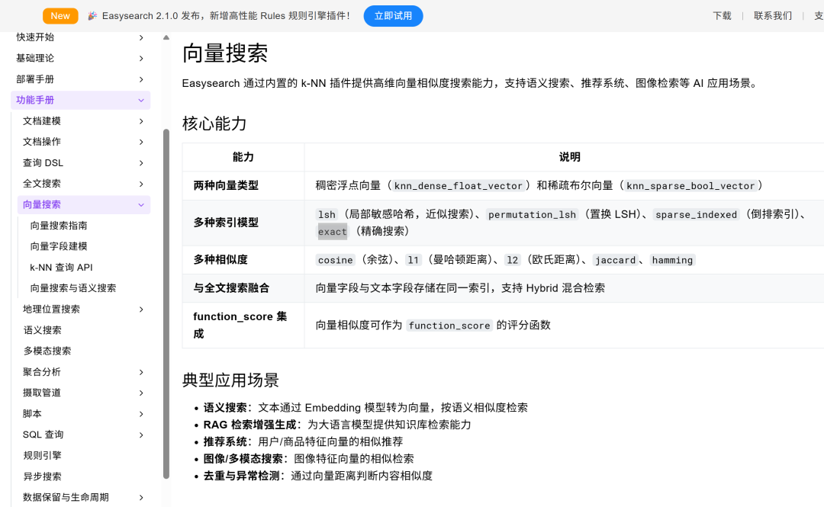This screenshot has height=507, width=824.
Task: Click the sidebar scroll-up arrow
Action: (166, 37)
